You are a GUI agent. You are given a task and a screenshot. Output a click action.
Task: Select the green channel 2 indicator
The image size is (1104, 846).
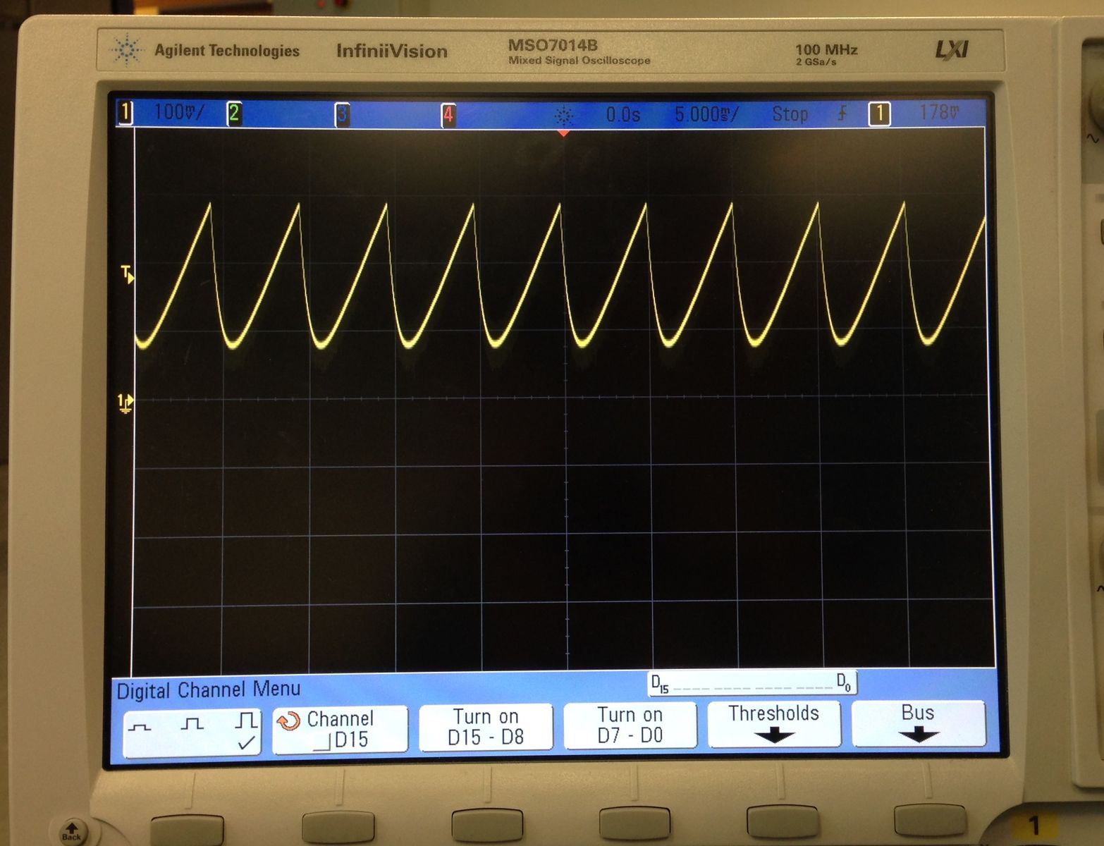234,114
